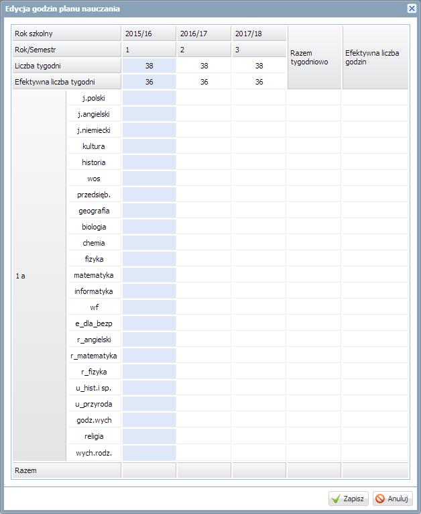Viewport: 421px width, 514px height.
Task: Click the 2015/16 hours cell for biologia
Action: coord(149,227)
